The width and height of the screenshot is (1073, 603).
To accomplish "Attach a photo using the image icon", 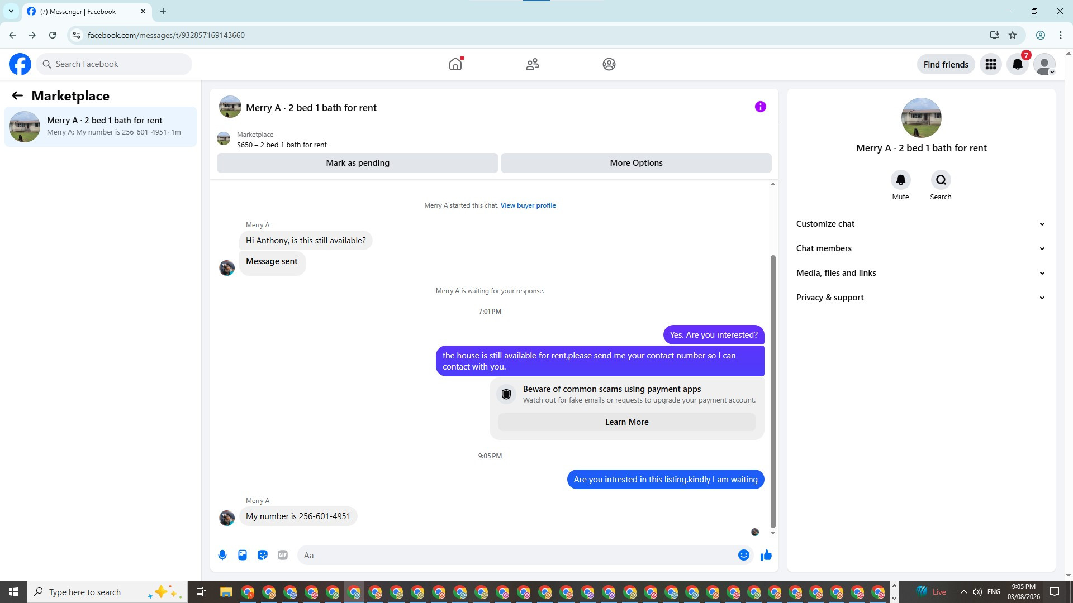I will [243, 555].
